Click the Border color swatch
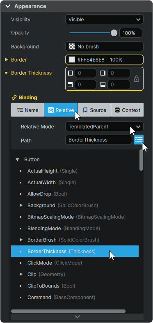 pyautogui.click(x=72, y=60)
